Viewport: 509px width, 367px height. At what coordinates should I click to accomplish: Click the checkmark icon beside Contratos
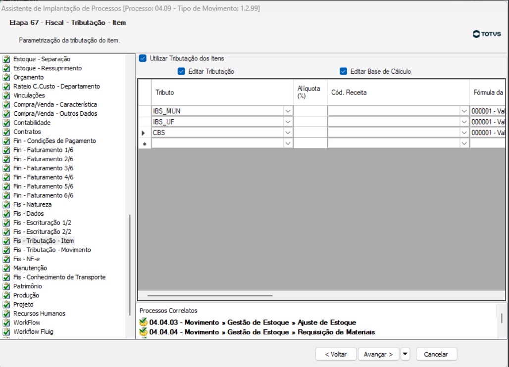pyautogui.click(x=6, y=132)
